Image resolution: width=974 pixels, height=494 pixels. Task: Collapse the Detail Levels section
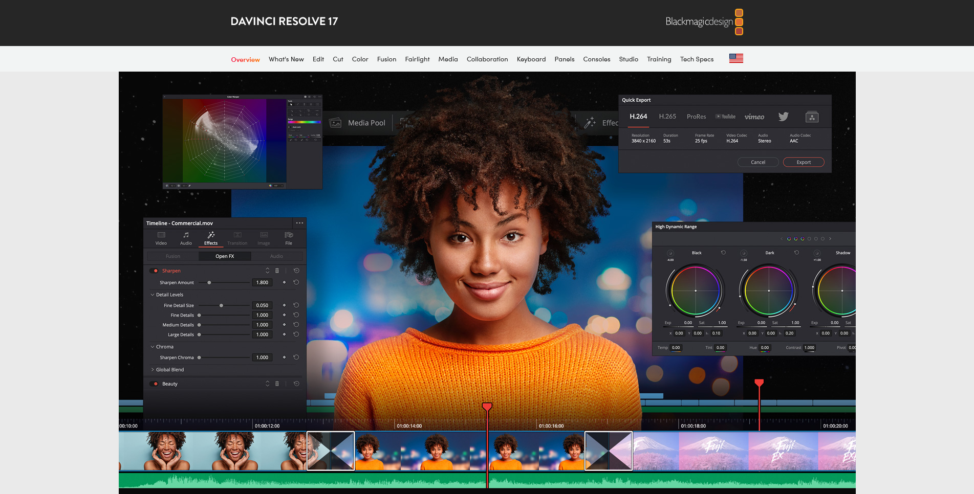[x=153, y=295]
